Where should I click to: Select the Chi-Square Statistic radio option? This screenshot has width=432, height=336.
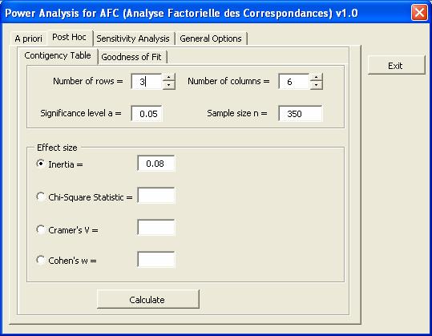(x=41, y=196)
